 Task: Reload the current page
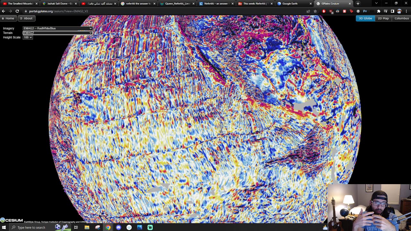17,11
